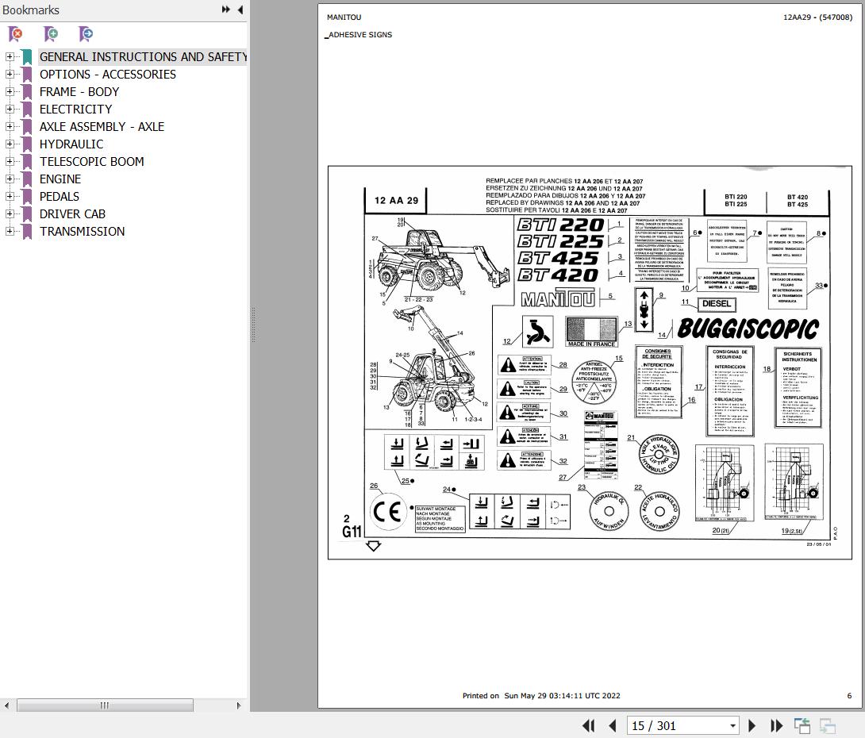Viewport: 865px width, 738px height.
Task: Jump to HYDRAULIC bookmark
Action: point(71,144)
